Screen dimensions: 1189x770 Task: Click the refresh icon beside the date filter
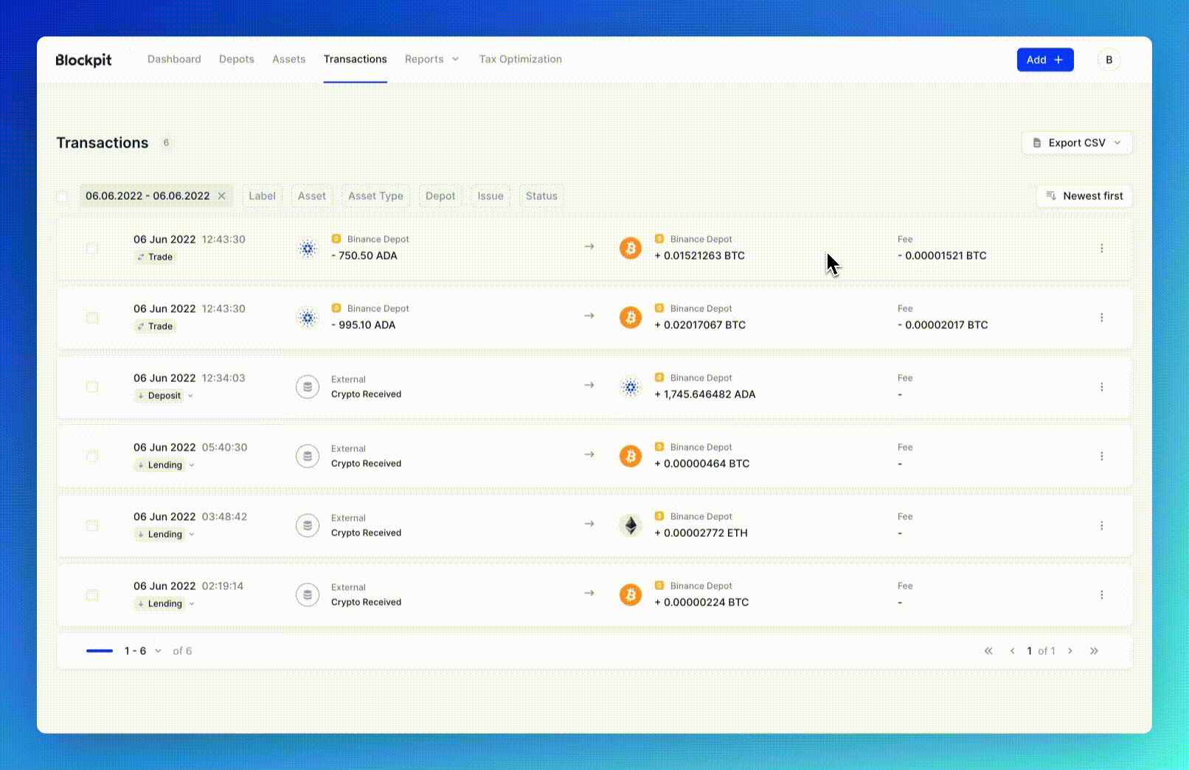pos(63,196)
